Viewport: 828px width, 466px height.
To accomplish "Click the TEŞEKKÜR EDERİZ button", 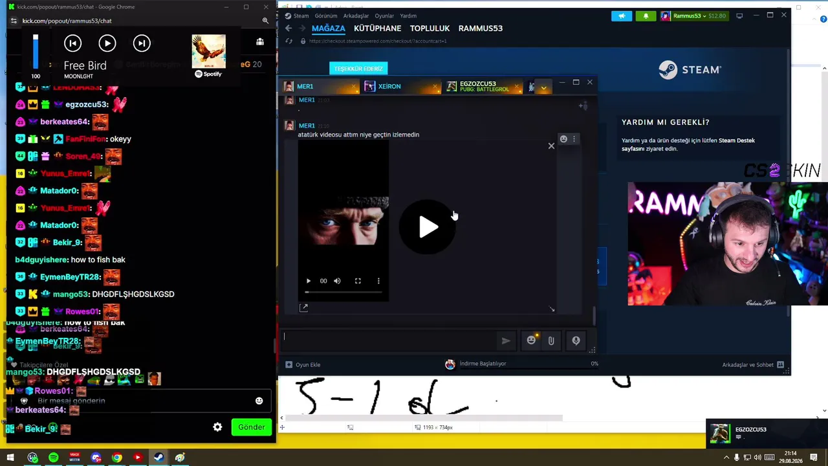I will tap(358, 69).
